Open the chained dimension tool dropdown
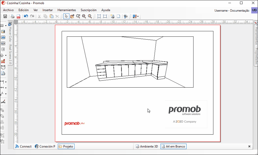 click(x=6, y=88)
